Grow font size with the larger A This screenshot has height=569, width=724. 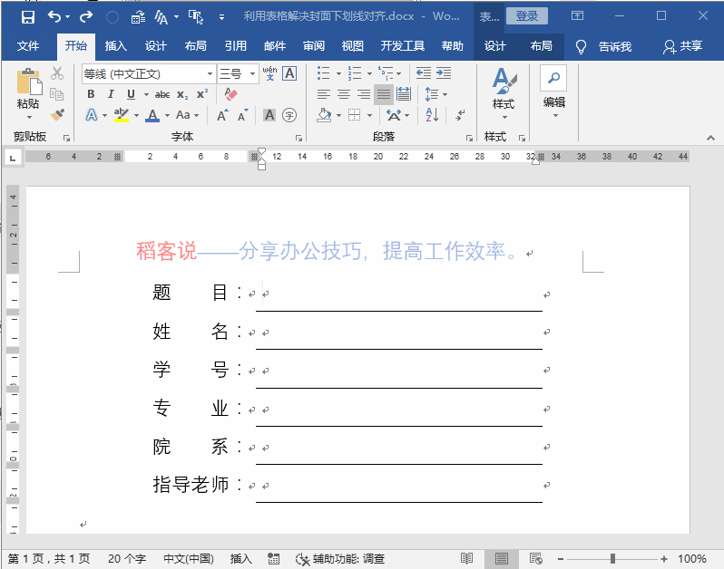click(x=222, y=115)
